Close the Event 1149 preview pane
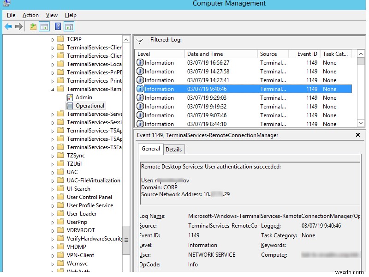369x277 pixels. [358, 135]
